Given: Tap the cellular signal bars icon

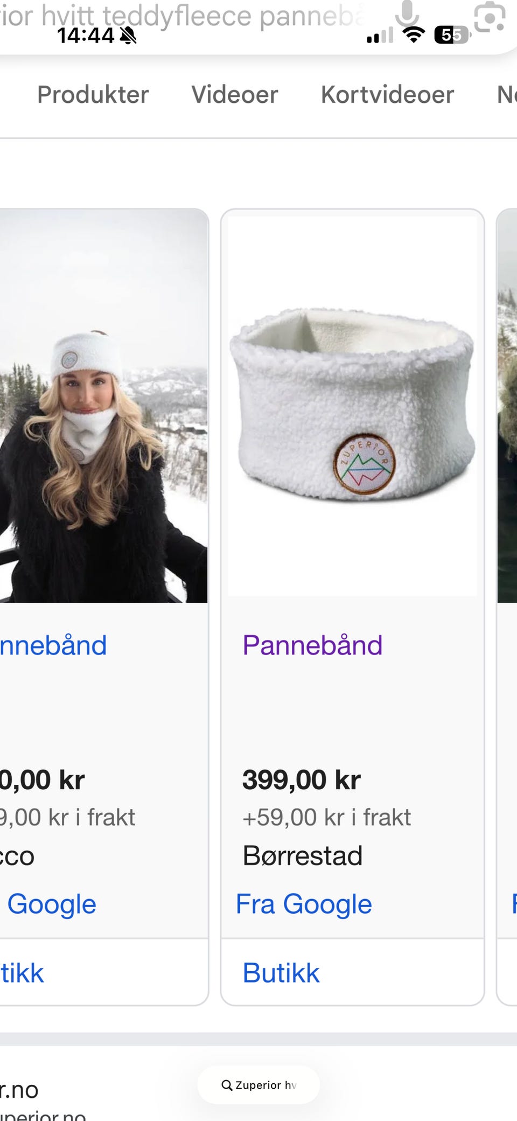Looking at the screenshot, I should [380, 36].
